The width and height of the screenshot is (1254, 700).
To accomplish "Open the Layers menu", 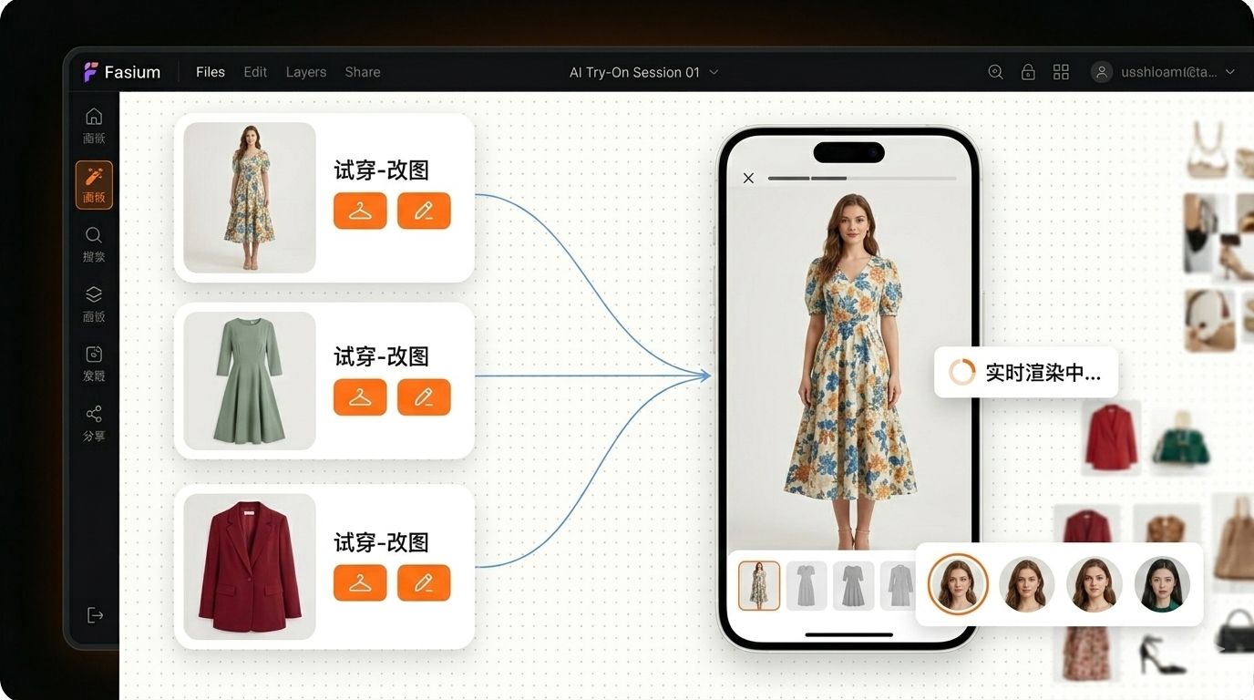I will [306, 72].
